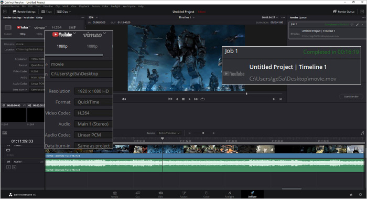Edit Job 1 with the pencil icon
The width and height of the screenshot is (367, 199).
(357, 24)
